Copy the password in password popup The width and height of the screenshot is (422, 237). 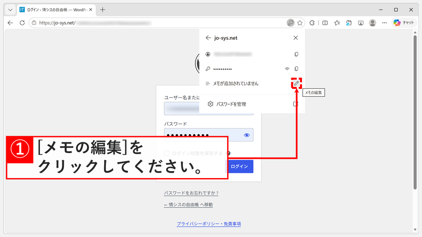tap(296, 69)
